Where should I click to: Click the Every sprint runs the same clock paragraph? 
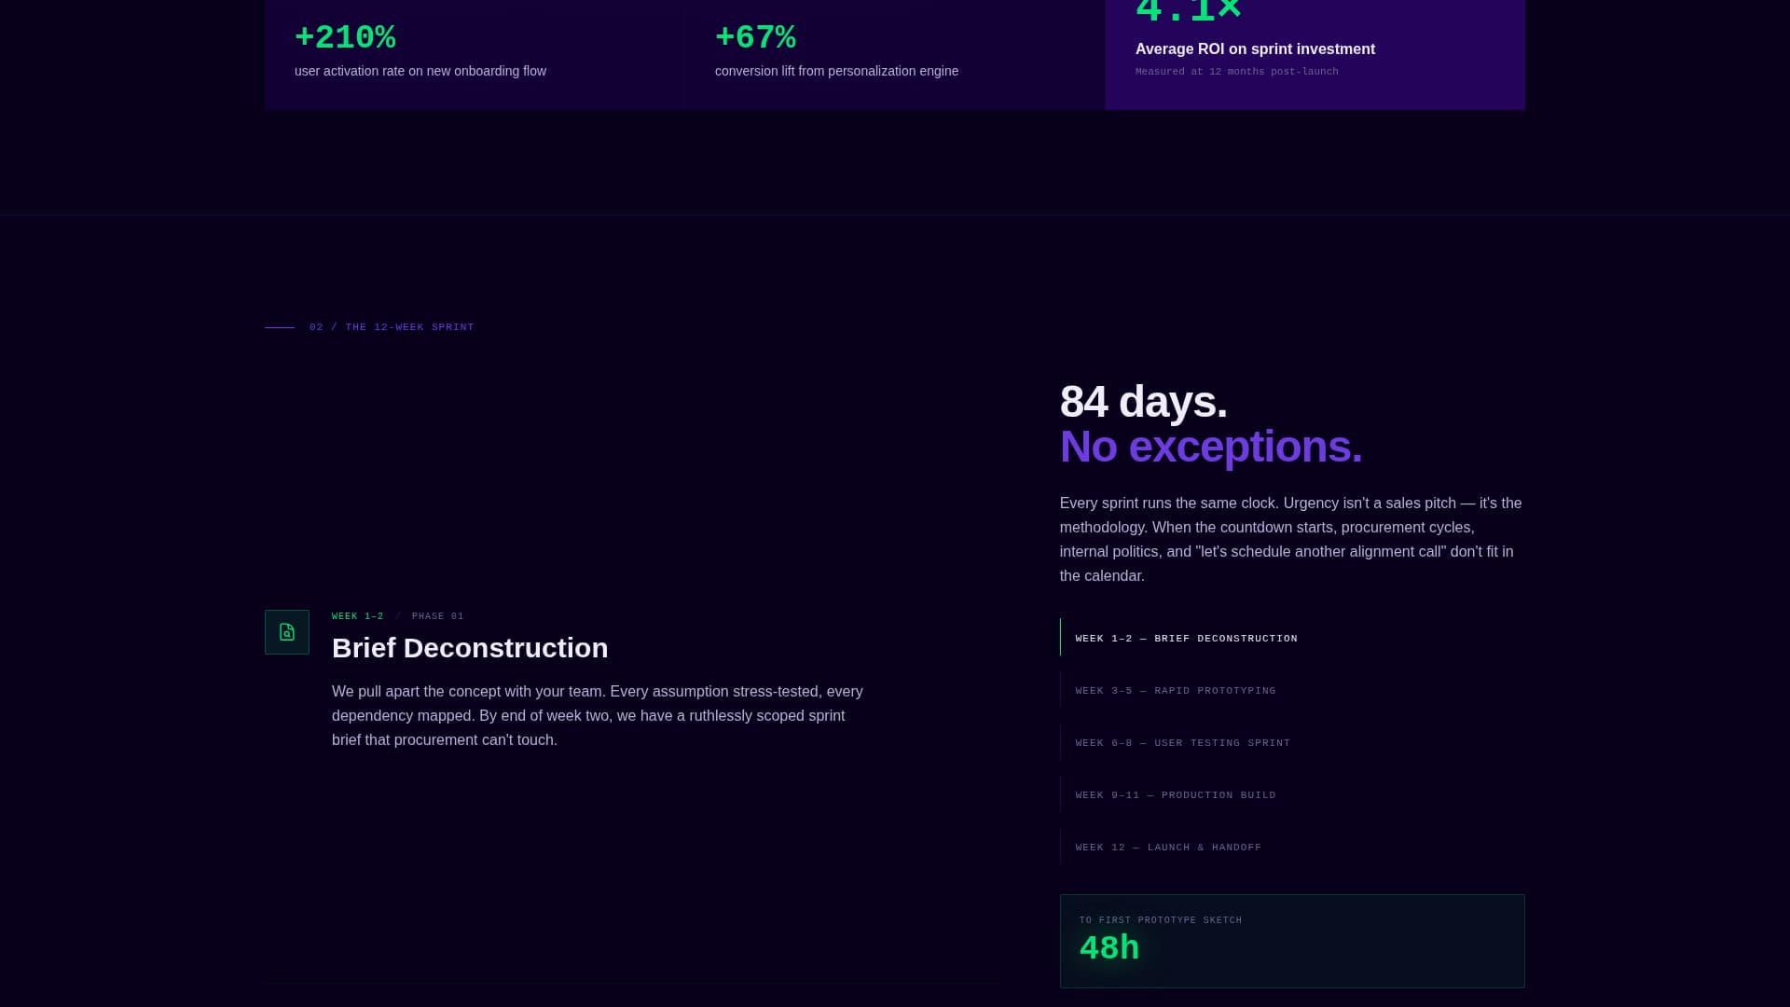click(1291, 539)
